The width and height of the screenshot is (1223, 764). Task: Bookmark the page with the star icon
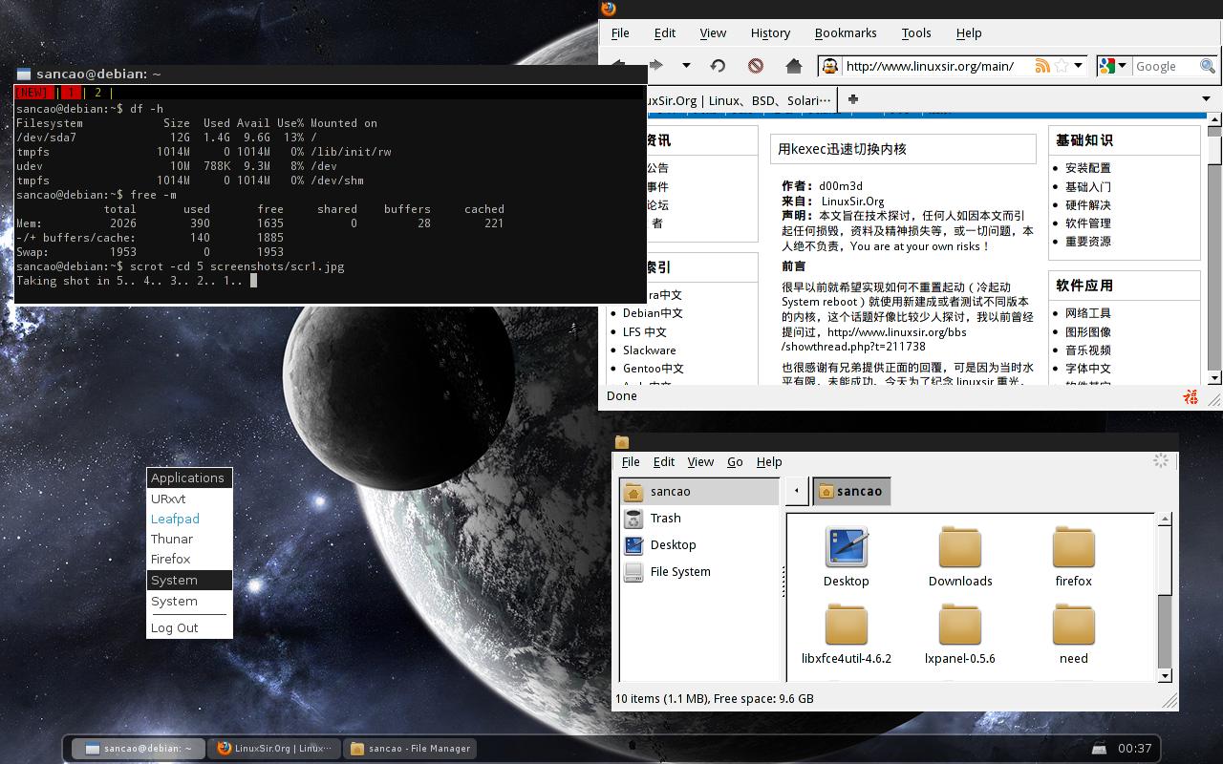coord(1062,66)
